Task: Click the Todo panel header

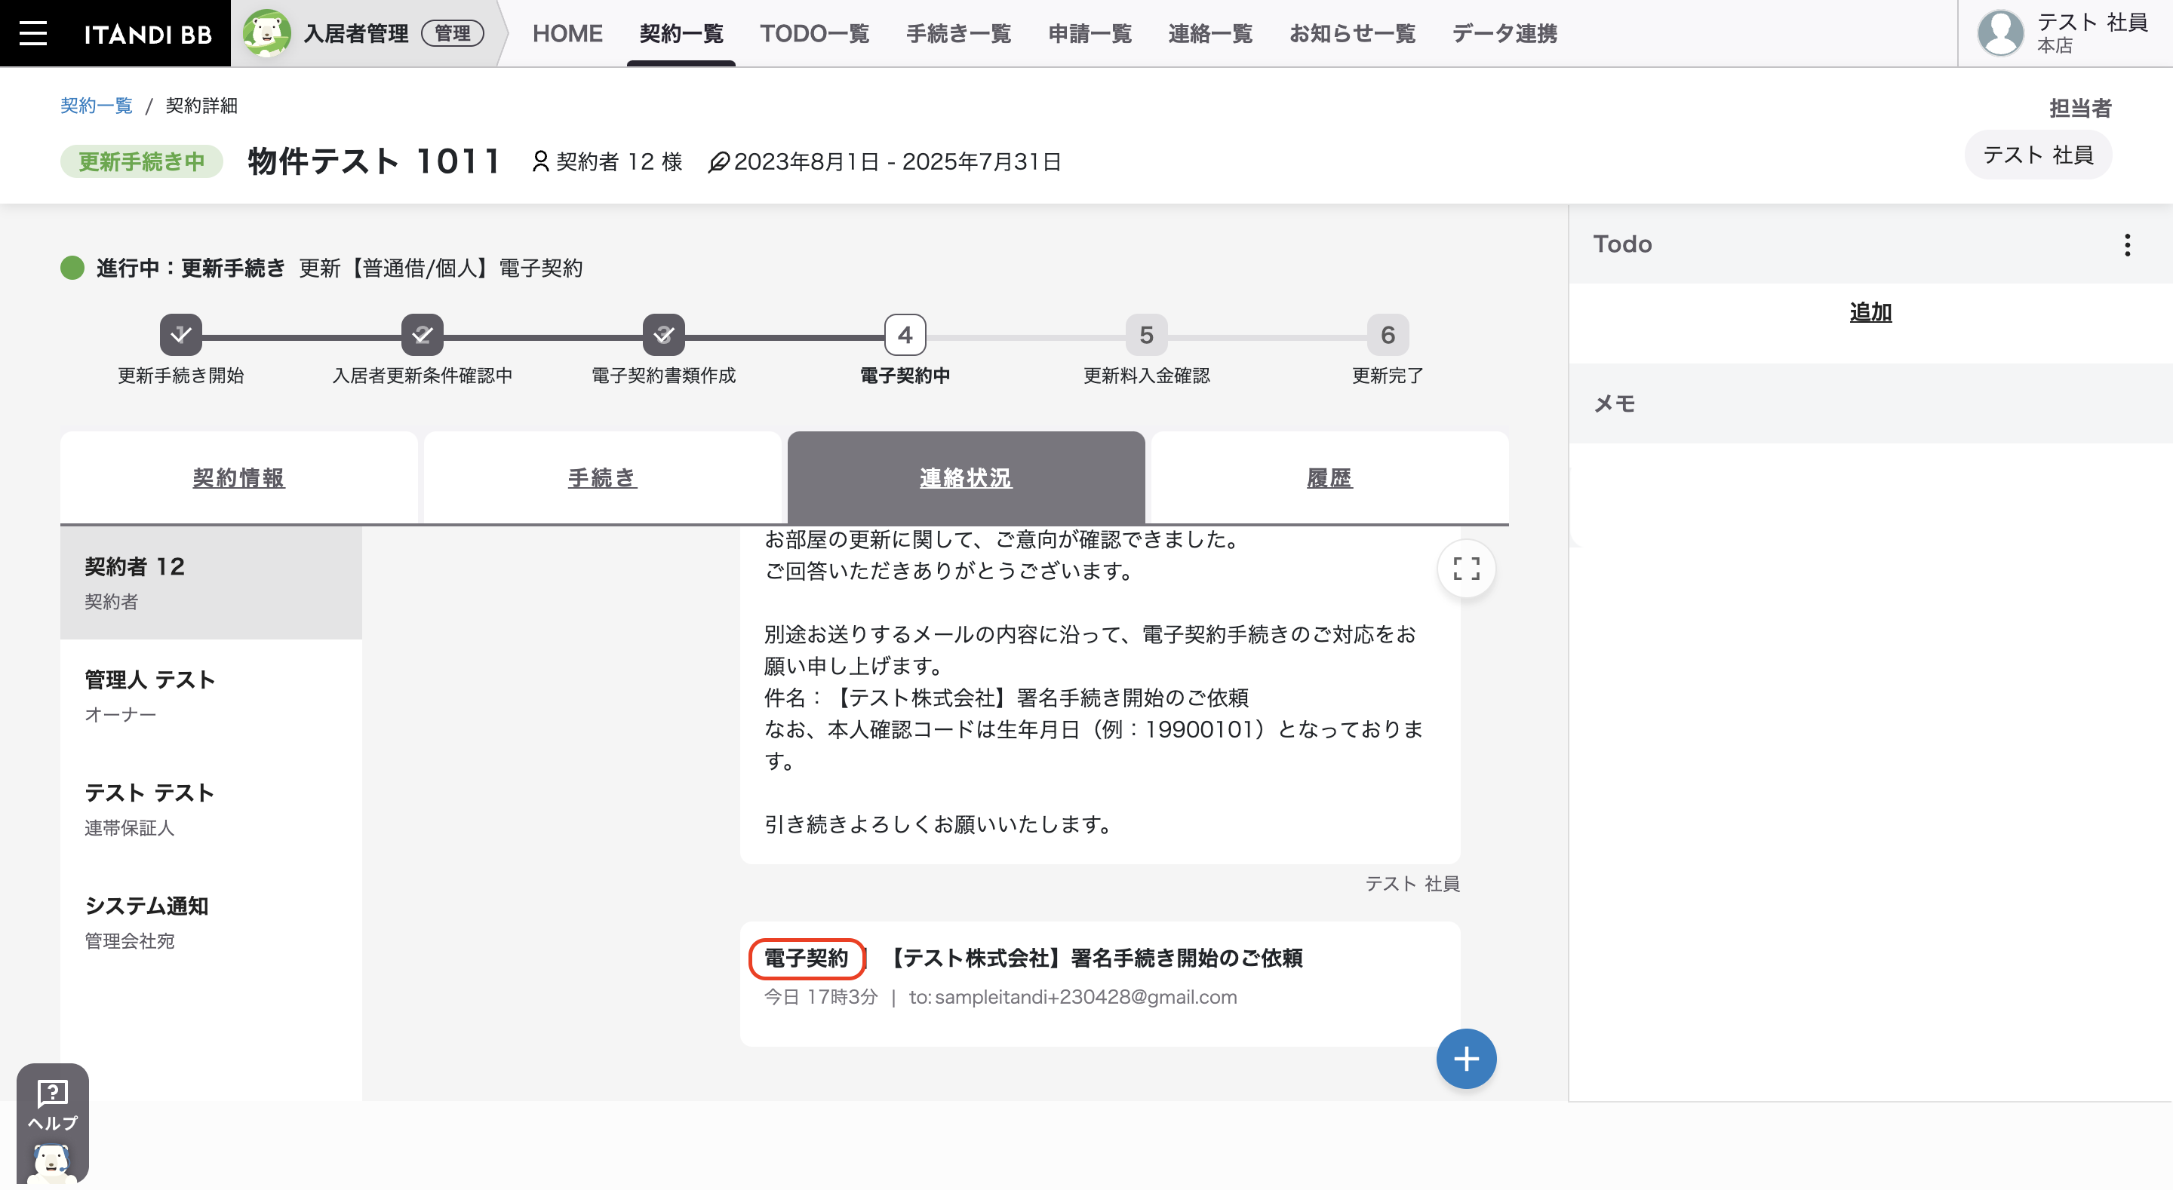Action: pos(1870,244)
